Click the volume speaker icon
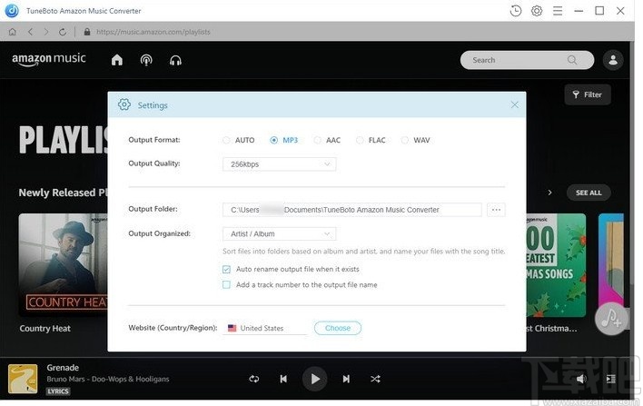 click(581, 379)
